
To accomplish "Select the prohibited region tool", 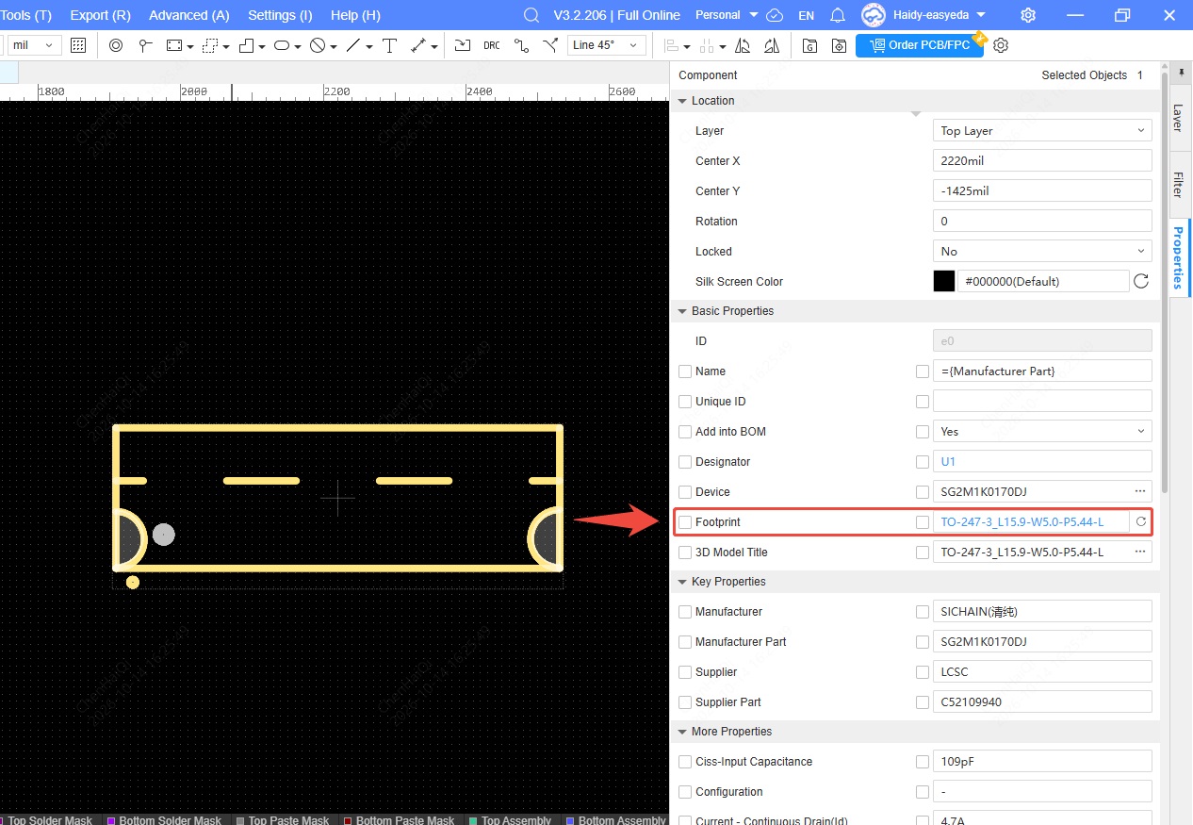I will pyautogui.click(x=318, y=45).
